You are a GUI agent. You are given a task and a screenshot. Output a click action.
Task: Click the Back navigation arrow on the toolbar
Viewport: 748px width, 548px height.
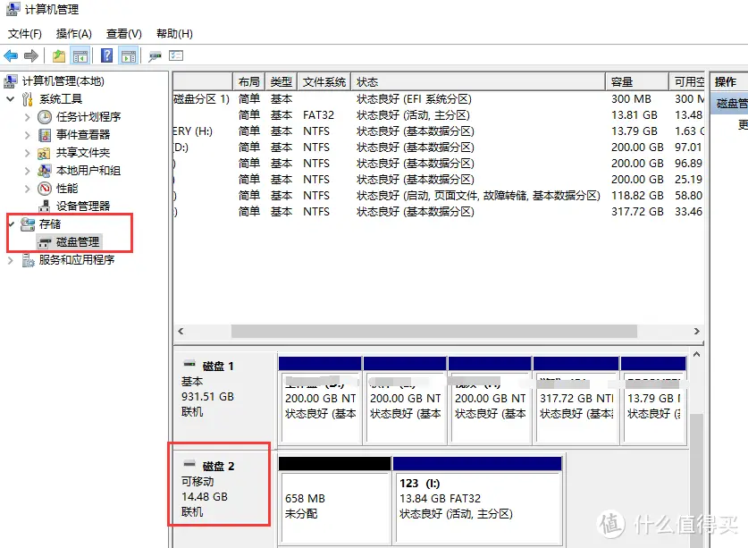(10, 55)
